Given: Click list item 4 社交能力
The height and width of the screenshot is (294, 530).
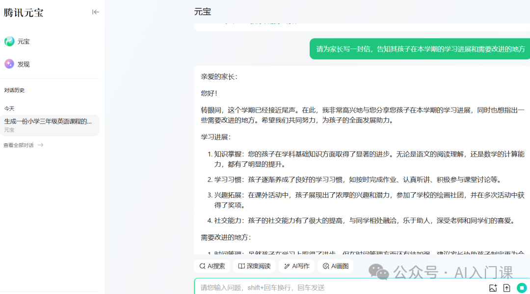Looking at the screenshot, I should tap(362, 221).
